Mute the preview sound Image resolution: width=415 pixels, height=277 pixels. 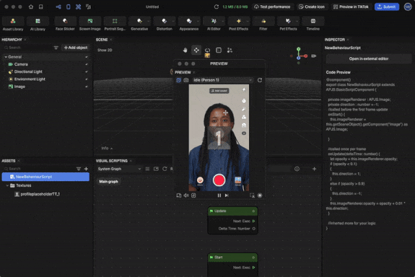point(186,195)
